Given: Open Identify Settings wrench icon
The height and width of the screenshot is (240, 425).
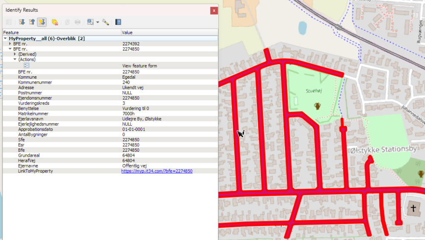Looking at the screenshot, I should pos(105,22).
